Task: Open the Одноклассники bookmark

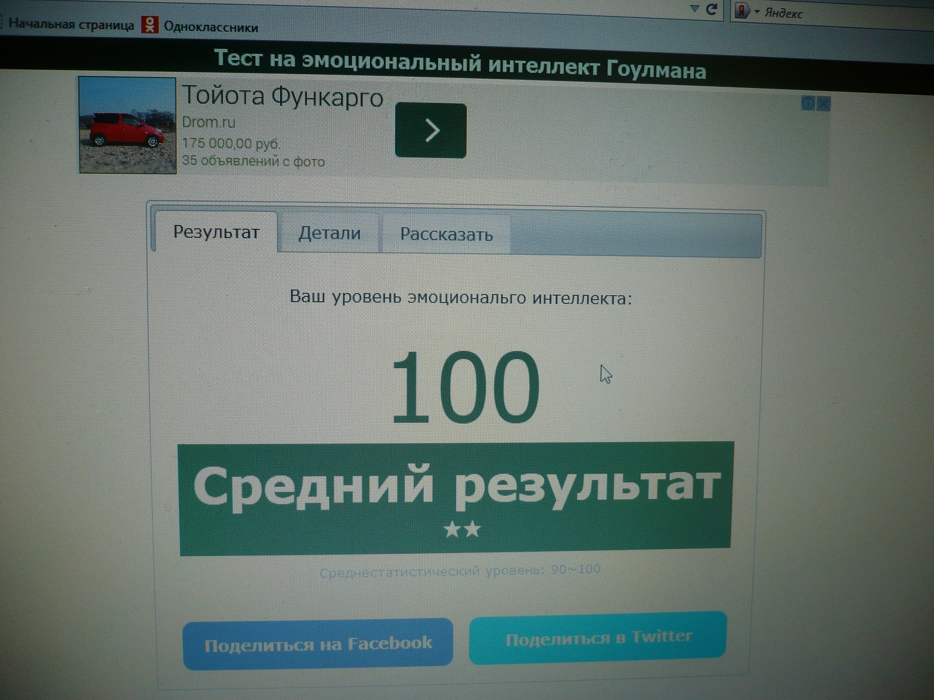Action: 210,27
